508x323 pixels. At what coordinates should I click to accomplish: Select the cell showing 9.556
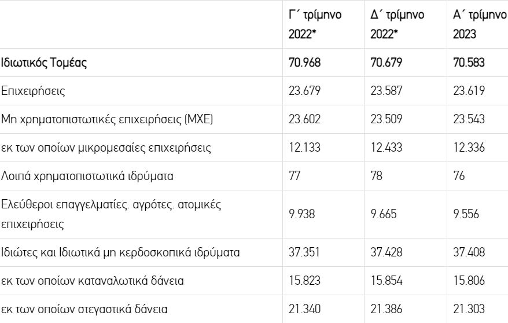466,214
